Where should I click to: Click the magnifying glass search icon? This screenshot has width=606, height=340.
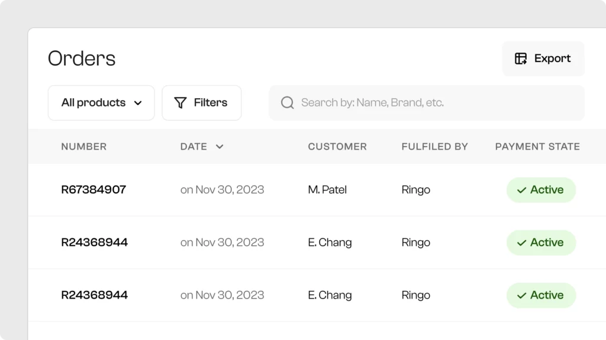pos(288,103)
